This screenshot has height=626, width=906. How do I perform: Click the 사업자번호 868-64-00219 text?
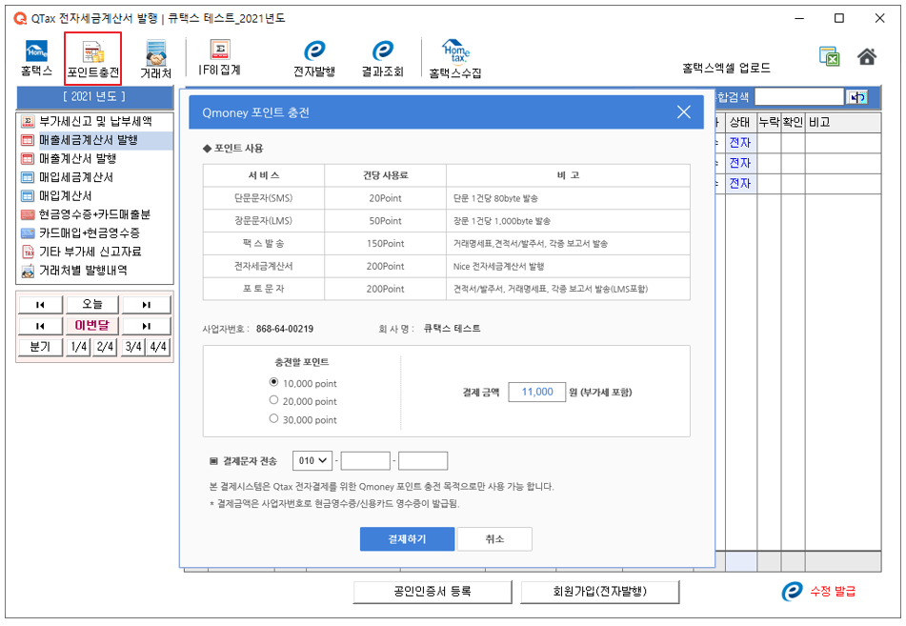258,329
